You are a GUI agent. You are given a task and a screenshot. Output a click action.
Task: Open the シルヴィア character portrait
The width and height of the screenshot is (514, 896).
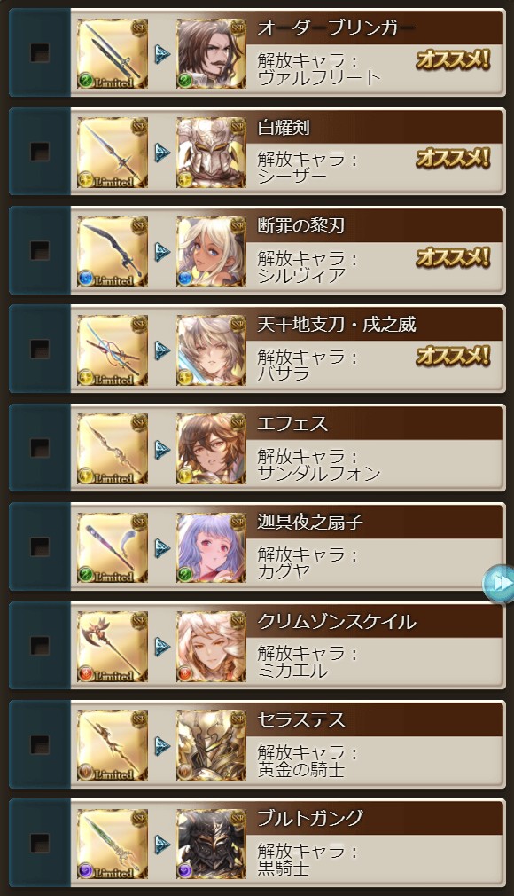(x=211, y=251)
